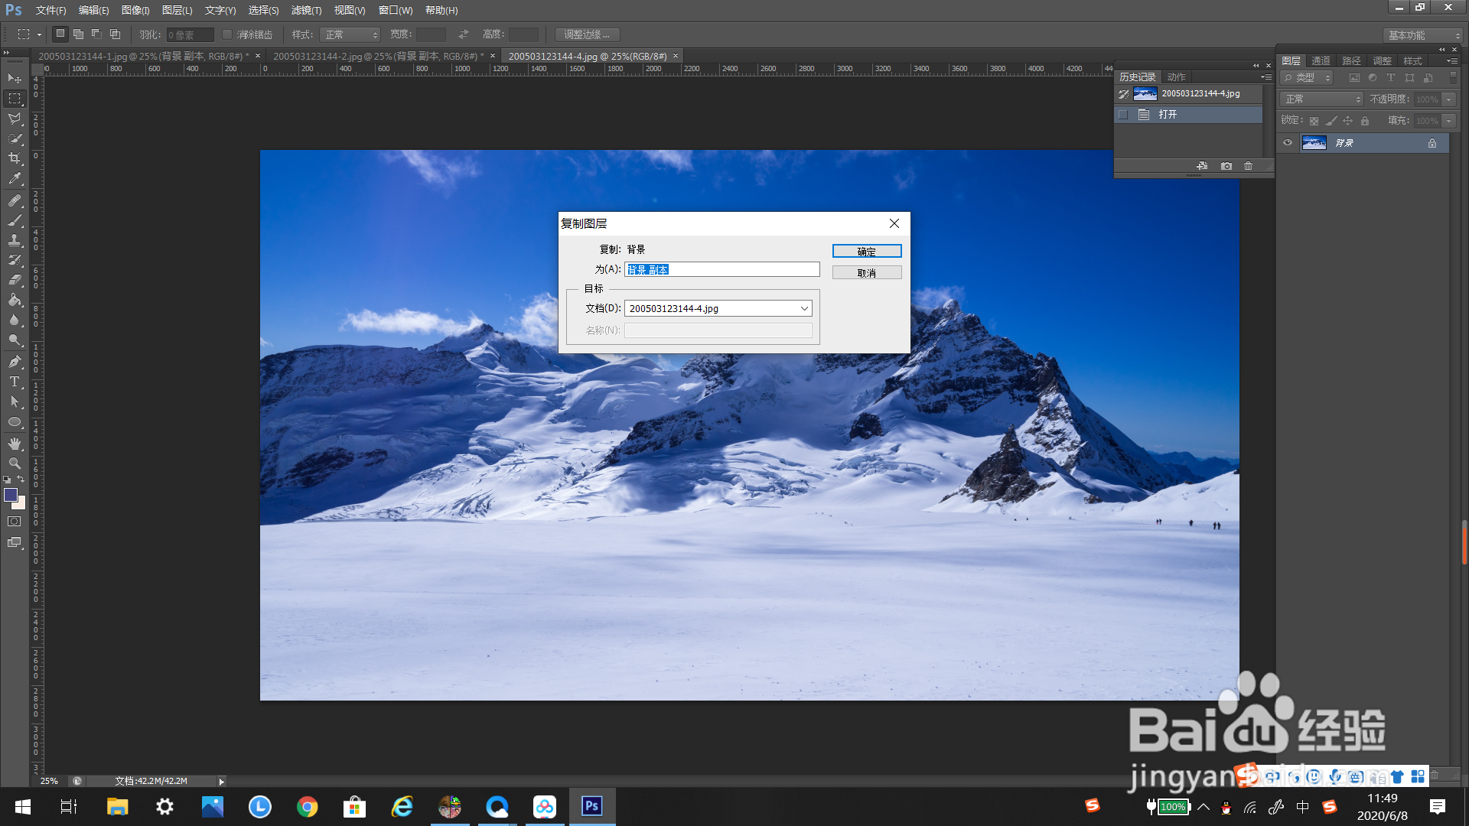Select the Eyedropper tool
The width and height of the screenshot is (1469, 826).
(15, 179)
